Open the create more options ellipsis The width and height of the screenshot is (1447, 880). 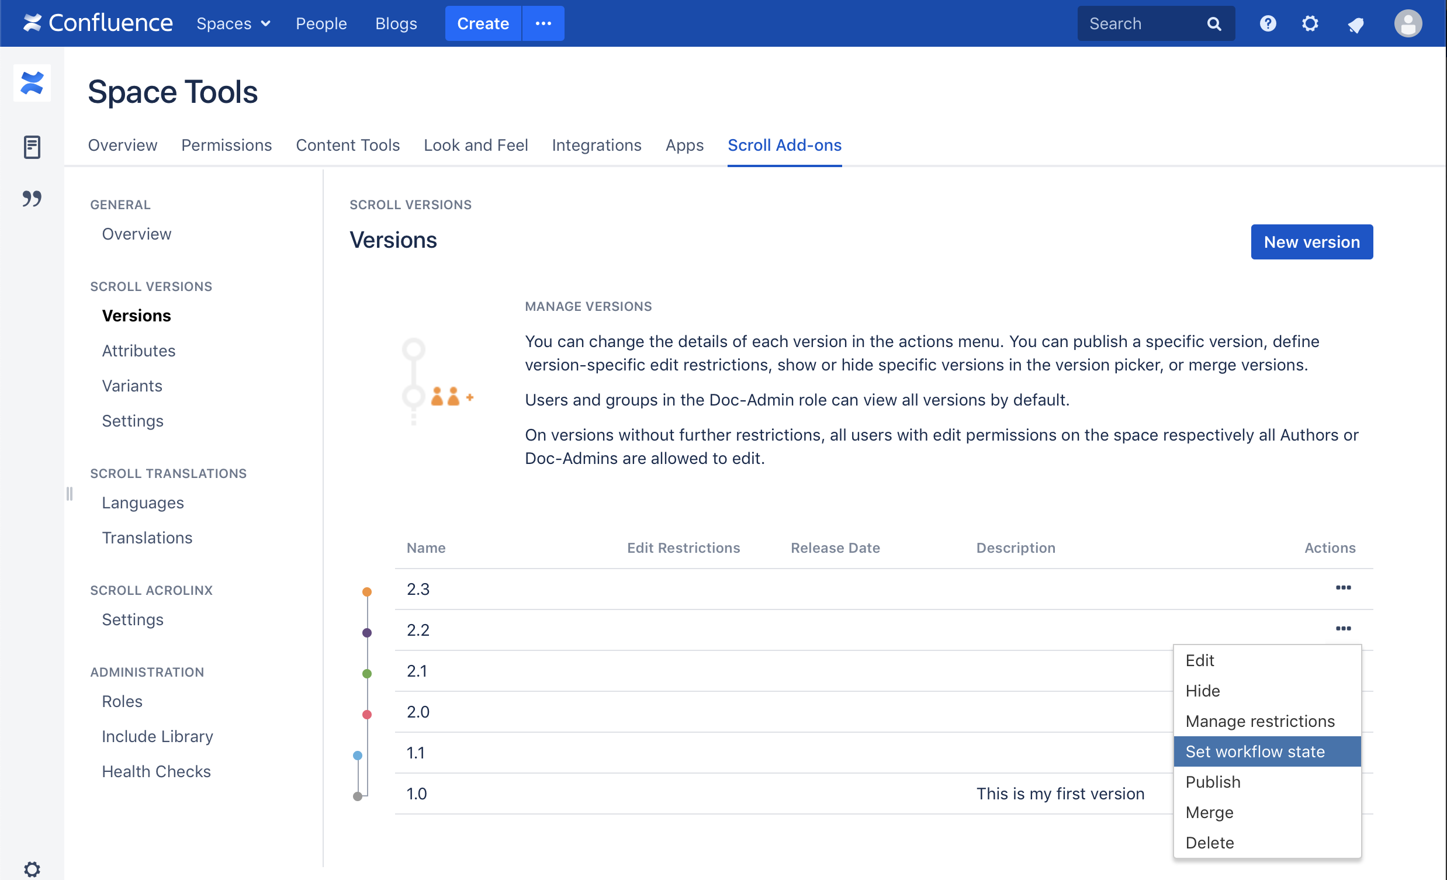[544, 23]
